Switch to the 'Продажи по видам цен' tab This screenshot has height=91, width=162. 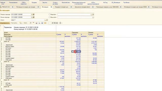62,7
